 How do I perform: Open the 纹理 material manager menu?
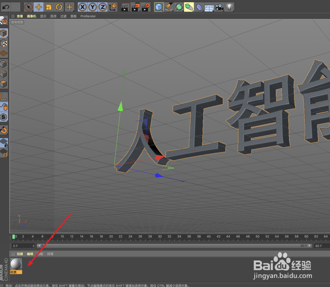(50, 254)
